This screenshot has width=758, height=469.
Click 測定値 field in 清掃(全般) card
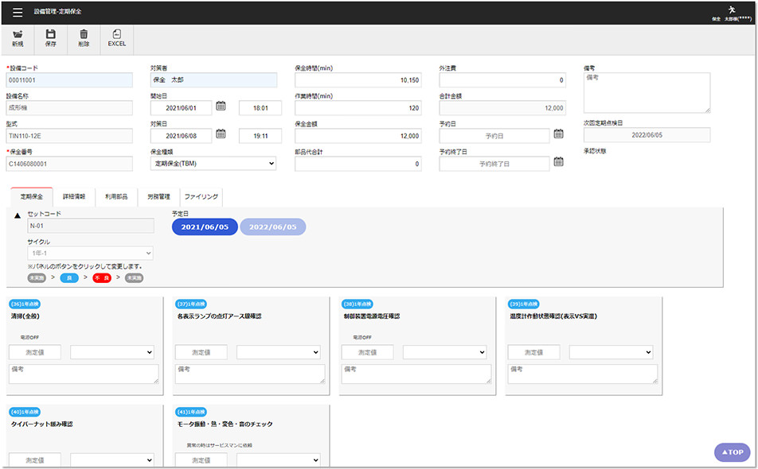point(35,352)
